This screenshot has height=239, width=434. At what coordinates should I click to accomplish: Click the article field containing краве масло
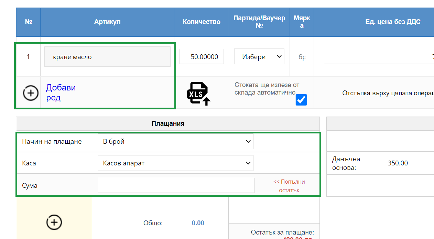[107, 57]
